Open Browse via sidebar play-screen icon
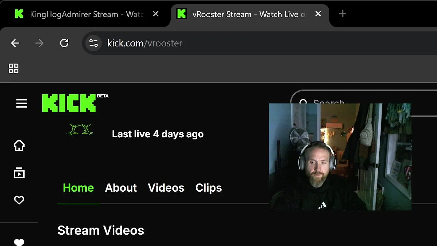 click(19, 173)
